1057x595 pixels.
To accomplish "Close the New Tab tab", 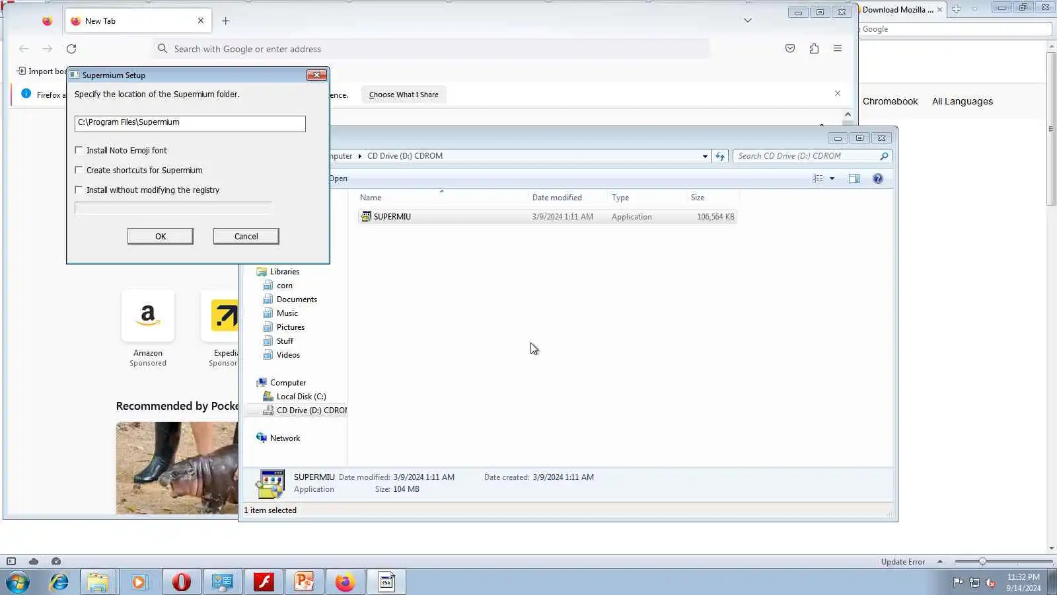I will point(201,20).
